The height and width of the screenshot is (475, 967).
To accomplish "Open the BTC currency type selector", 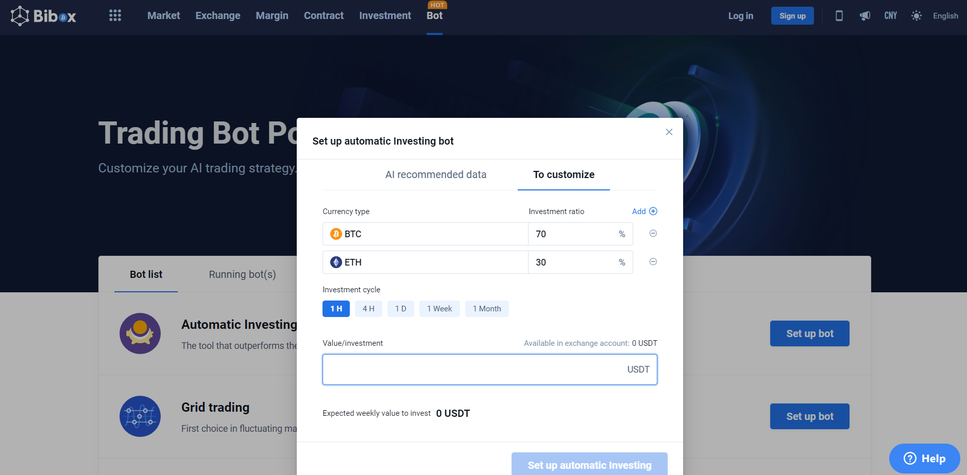I will click(425, 234).
